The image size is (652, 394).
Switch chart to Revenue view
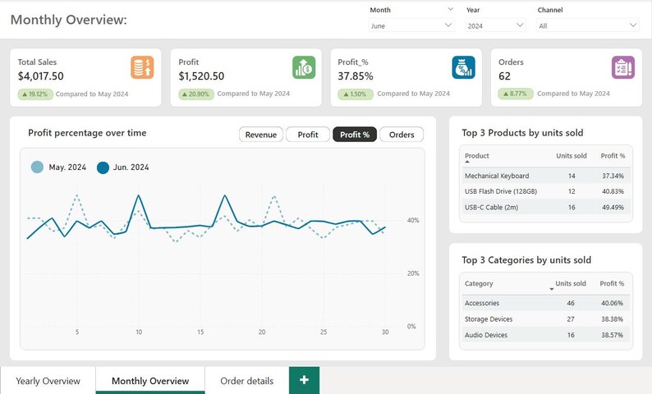(260, 135)
